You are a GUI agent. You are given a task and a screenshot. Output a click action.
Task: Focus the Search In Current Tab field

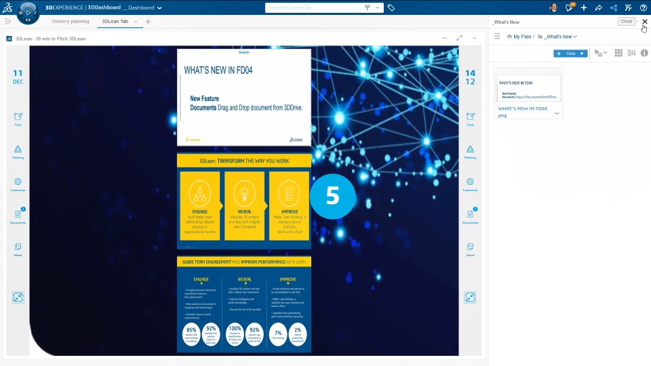[x=313, y=7]
